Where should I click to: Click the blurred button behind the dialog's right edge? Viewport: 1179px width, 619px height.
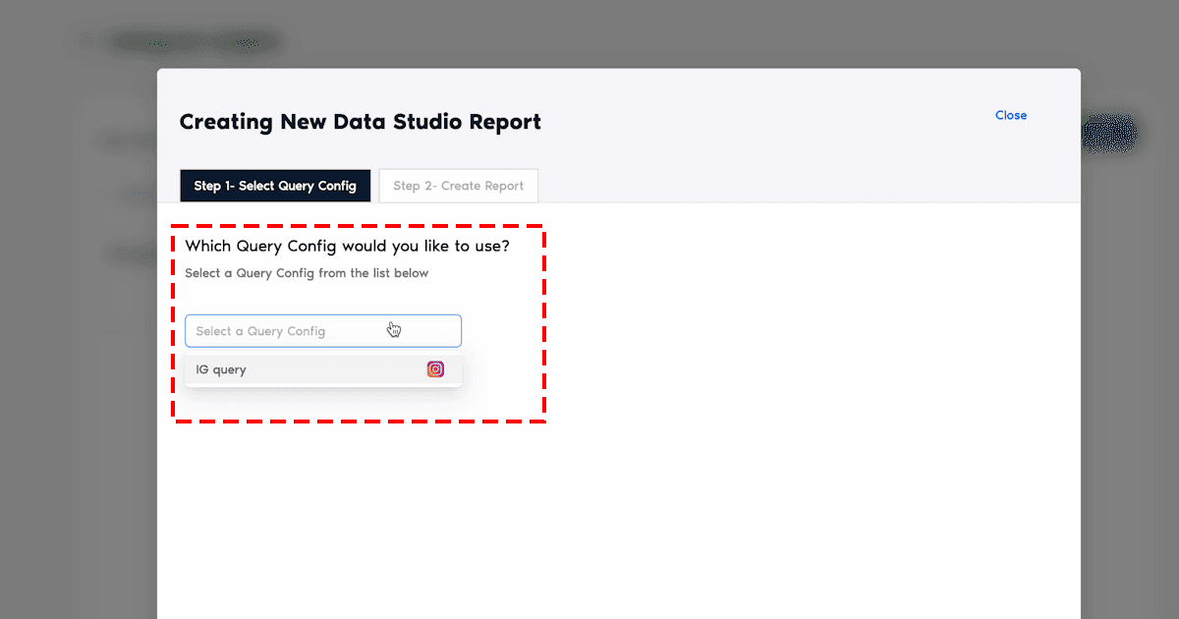[1110, 135]
